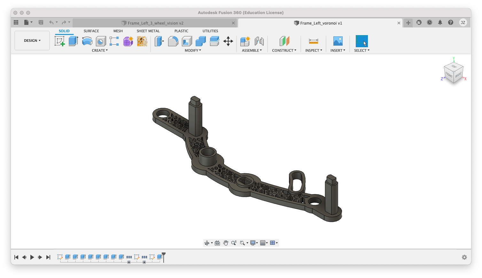The height and width of the screenshot is (278, 482).
Task: Activate the Select tool icon
Action: click(362, 41)
